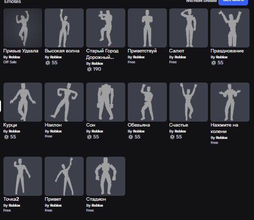Viewport: 254px width, 220px height.
Task: Select the Сон emote thumbnail
Action: tap(105, 102)
